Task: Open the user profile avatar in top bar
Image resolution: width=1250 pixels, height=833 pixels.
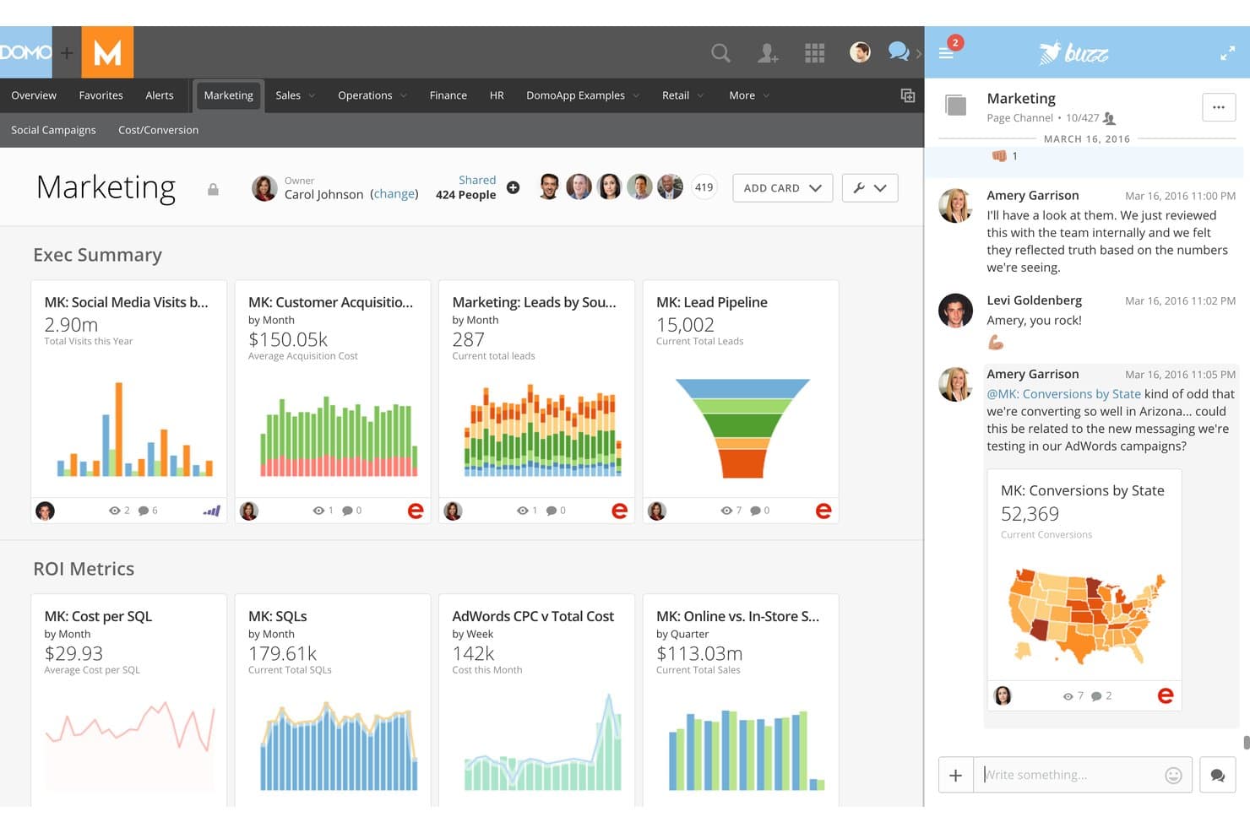Action: (860, 52)
